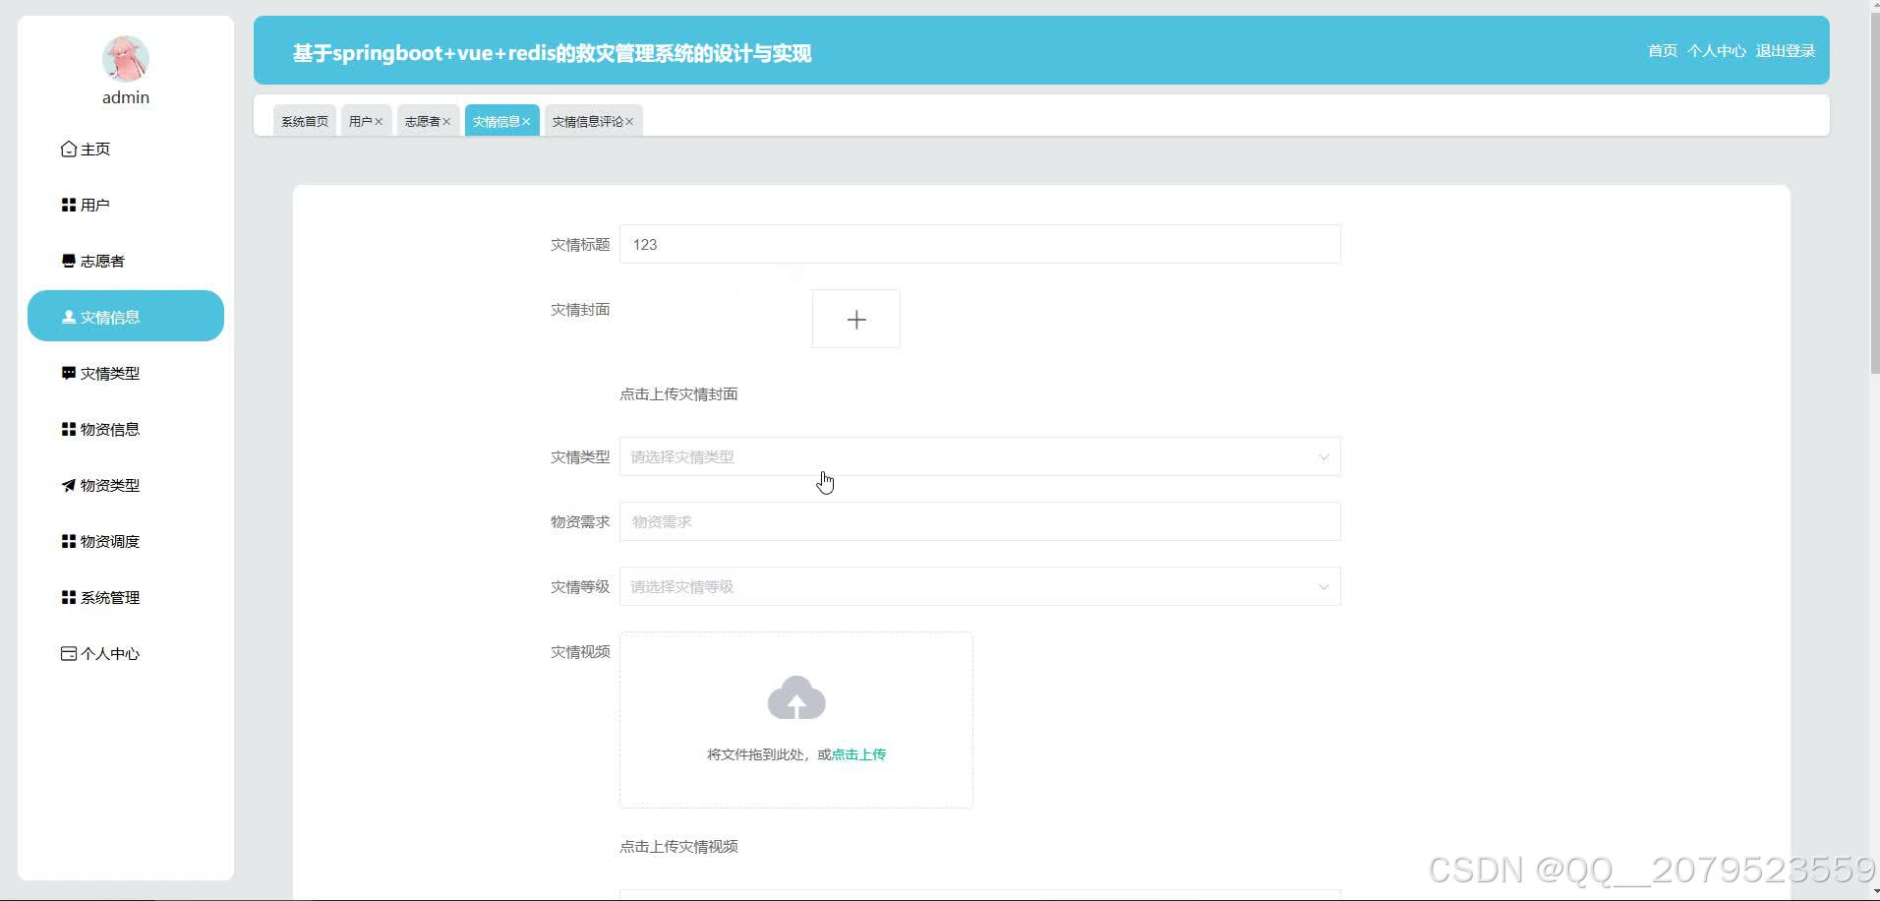Image resolution: width=1880 pixels, height=901 pixels.
Task: Switch to the 灾情信息评论 tab
Action: click(587, 120)
